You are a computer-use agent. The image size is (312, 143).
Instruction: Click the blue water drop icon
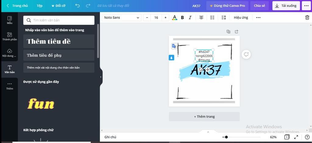171,58
